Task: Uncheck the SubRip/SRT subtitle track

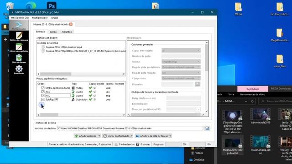Action: click(x=43, y=99)
